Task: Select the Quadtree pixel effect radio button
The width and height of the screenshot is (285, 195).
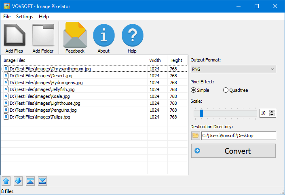Action: [226, 90]
